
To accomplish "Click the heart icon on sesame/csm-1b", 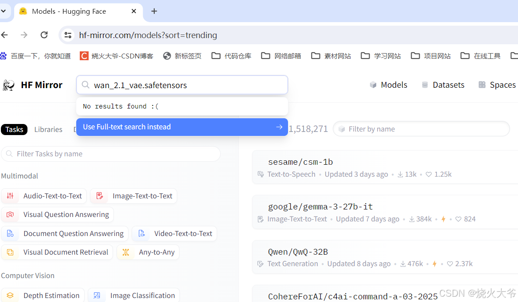I will (x=428, y=174).
